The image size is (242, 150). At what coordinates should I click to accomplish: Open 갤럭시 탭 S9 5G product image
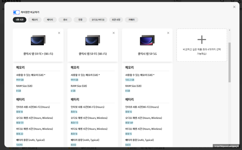pyautogui.click(x=147, y=40)
